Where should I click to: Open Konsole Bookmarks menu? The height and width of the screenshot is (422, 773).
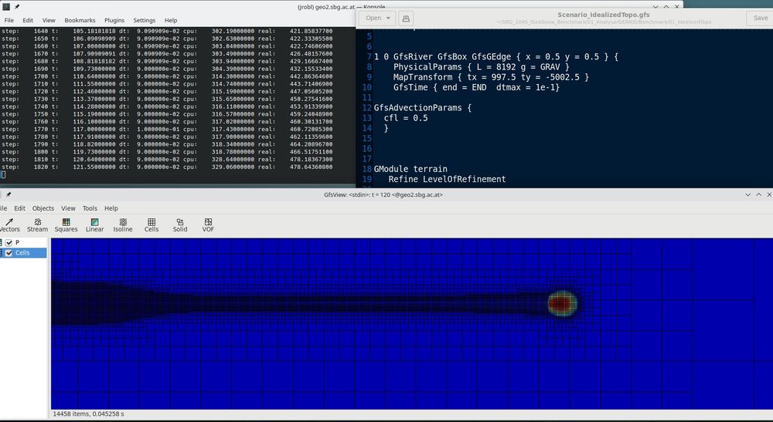tap(80, 20)
